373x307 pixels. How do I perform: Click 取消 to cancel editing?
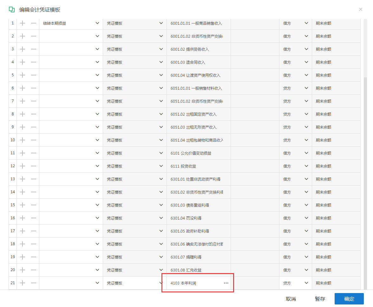tap(291, 299)
